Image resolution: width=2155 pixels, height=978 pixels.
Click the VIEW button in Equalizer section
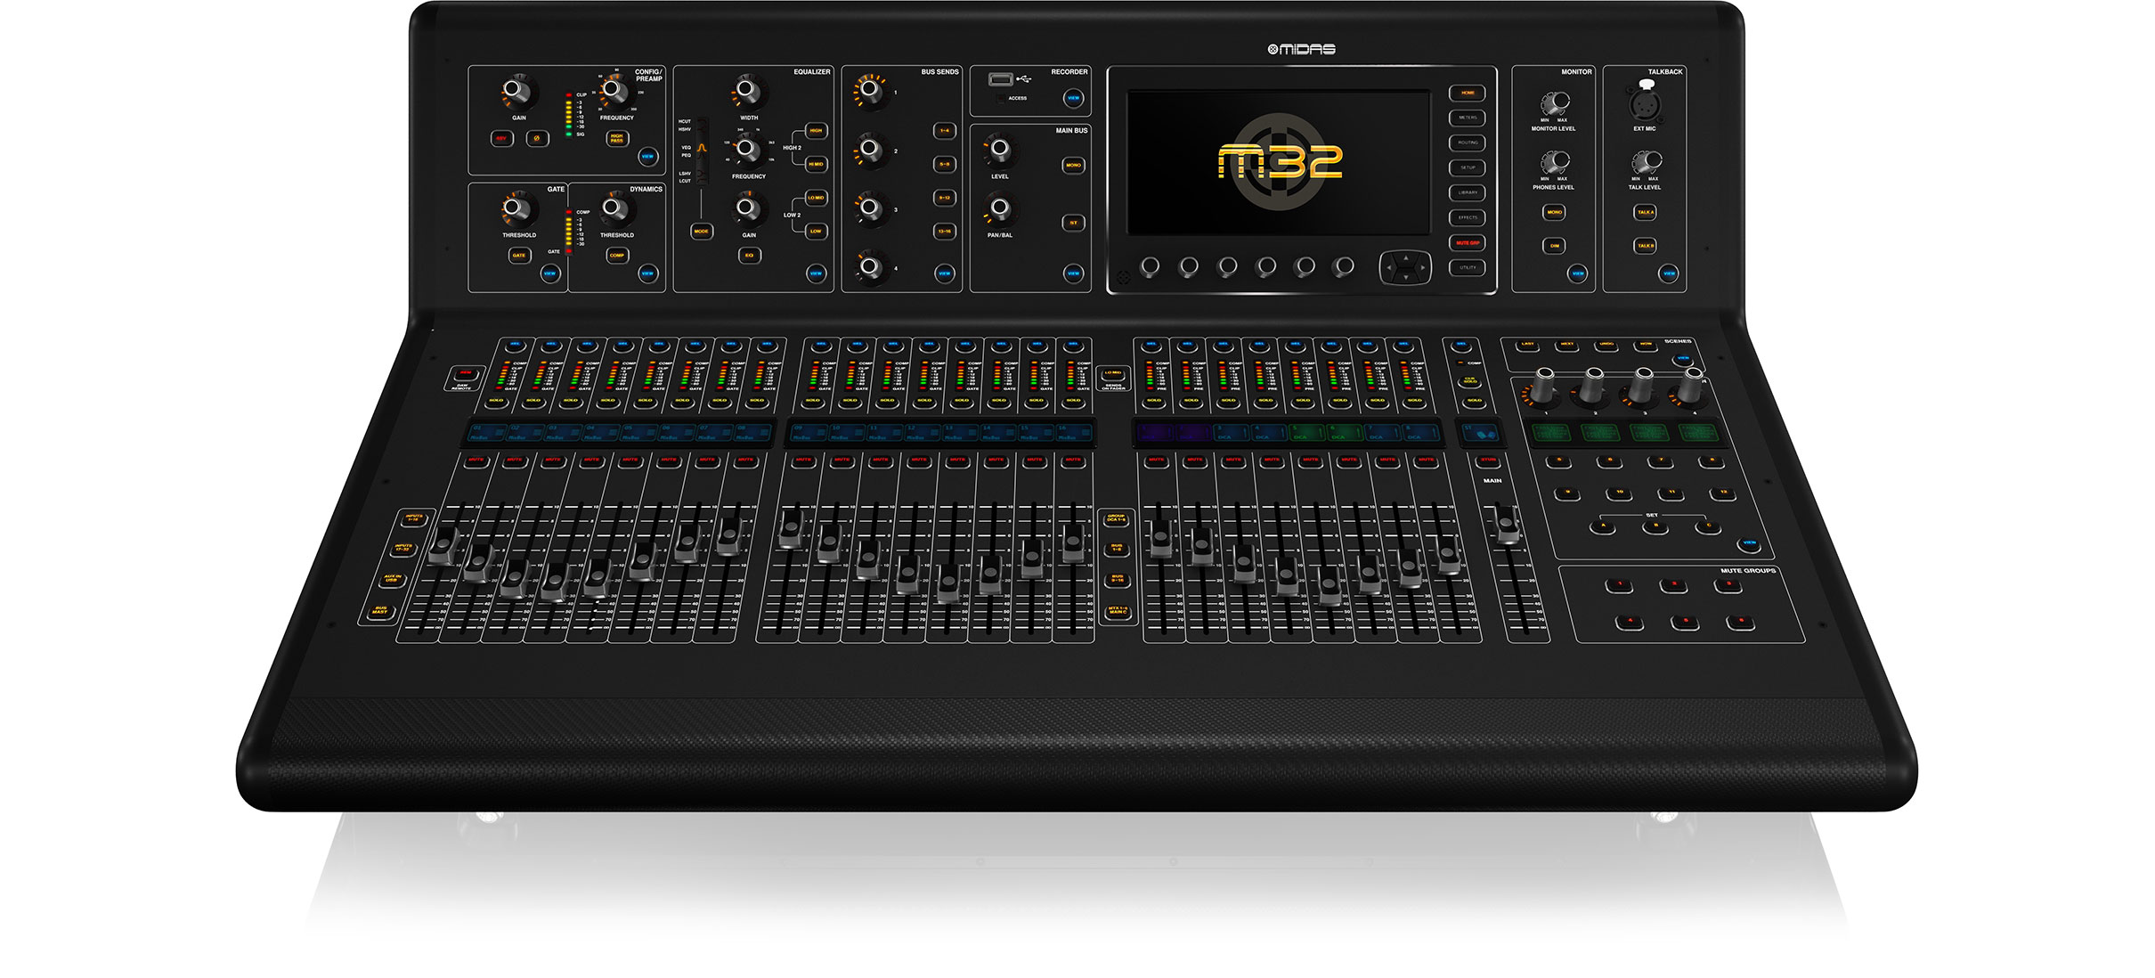coord(816,273)
